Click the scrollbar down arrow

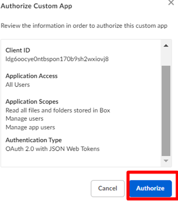tap(166, 161)
